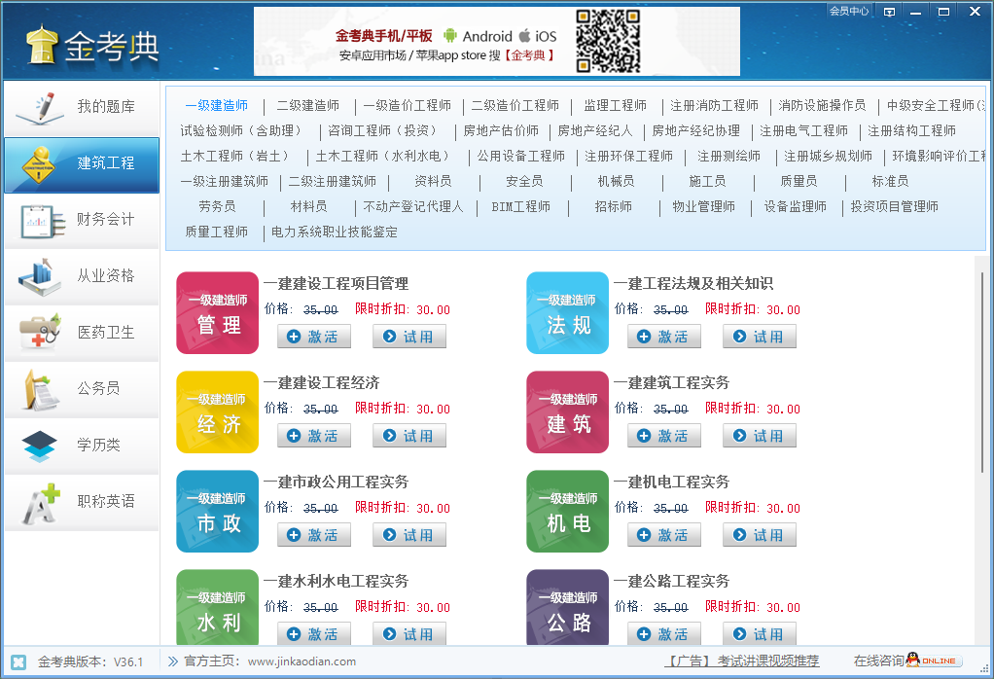Try 一建市政公用工程实务 with 试用
Viewport: 994px width, 679px height.
click(x=409, y=535)
